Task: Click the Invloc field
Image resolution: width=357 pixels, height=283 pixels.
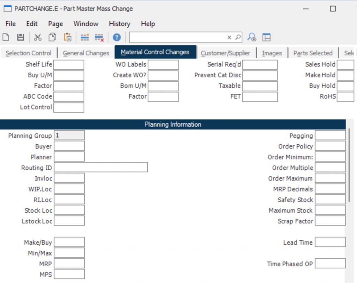Action: click(69, 178)
